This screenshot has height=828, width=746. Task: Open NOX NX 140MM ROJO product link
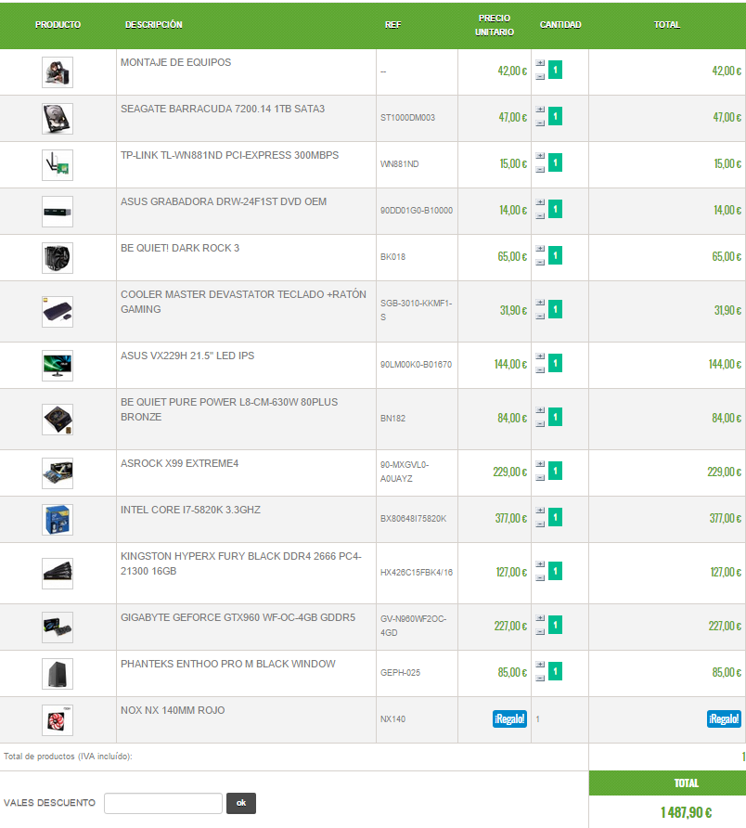(x=173, y=711)
